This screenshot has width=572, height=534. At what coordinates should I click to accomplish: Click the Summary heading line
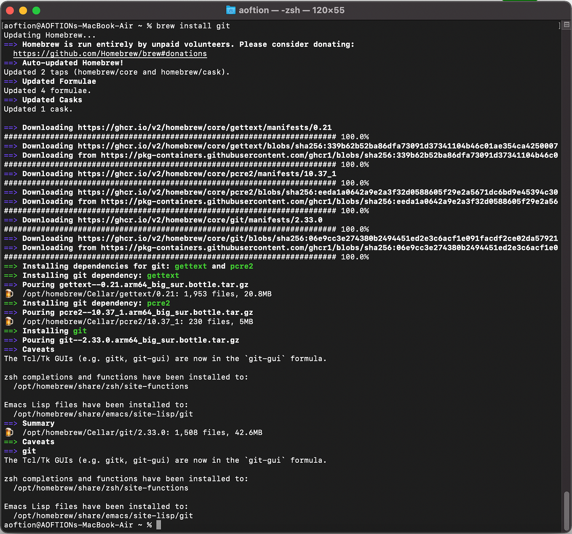point(38,423)
